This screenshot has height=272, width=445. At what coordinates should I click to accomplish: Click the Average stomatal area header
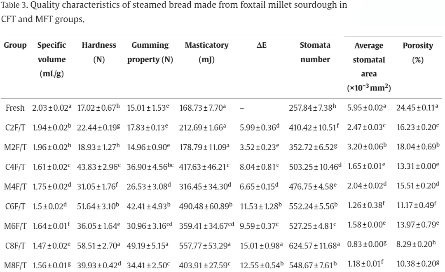369,67
